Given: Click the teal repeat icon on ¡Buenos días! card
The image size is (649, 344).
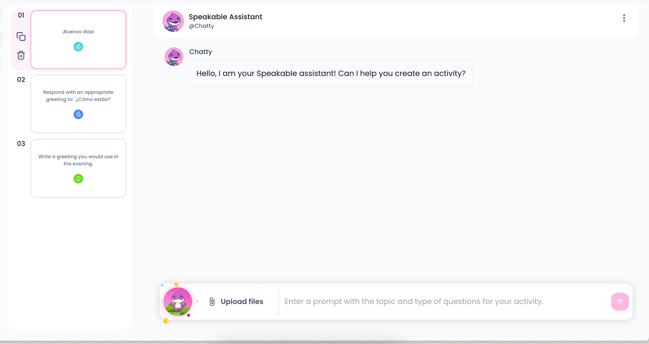Looking at the screenshot, I should tap(78, 47).
